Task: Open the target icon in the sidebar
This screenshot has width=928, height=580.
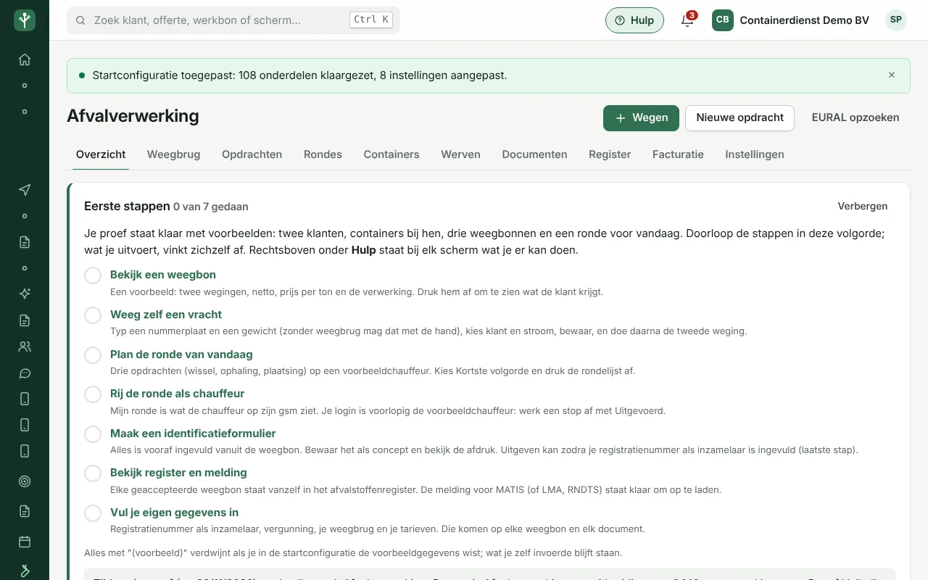Action: (25, 481)
